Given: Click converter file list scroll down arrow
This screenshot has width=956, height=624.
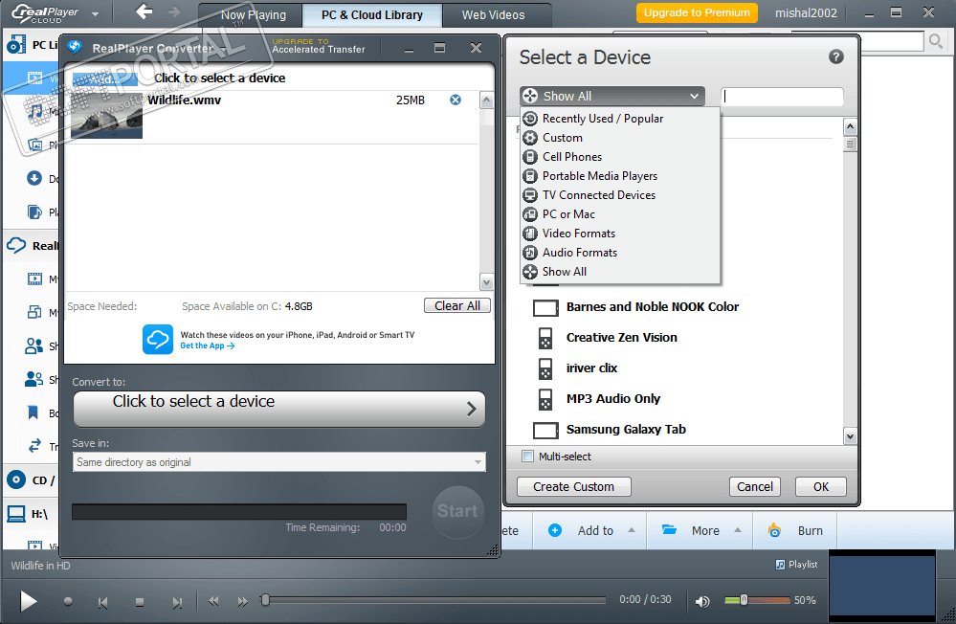Looking at the screenshot, I should [486, 282].
